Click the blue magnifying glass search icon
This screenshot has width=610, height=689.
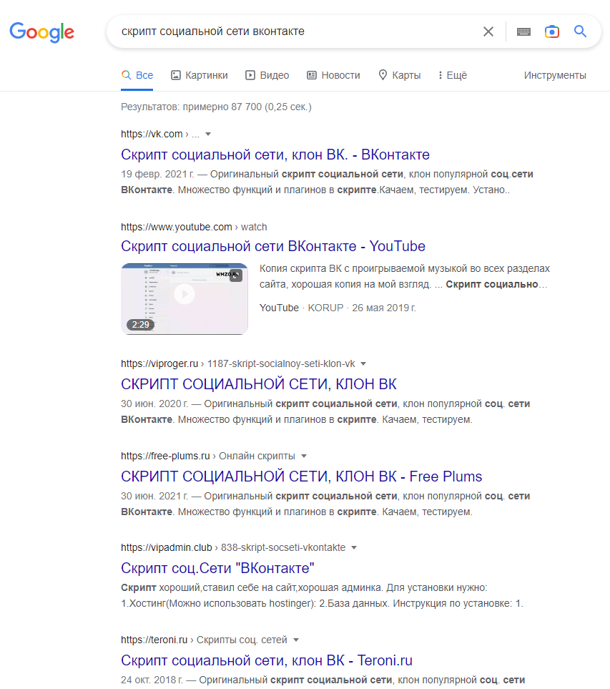pyautogui.click(x=580, y=31)
